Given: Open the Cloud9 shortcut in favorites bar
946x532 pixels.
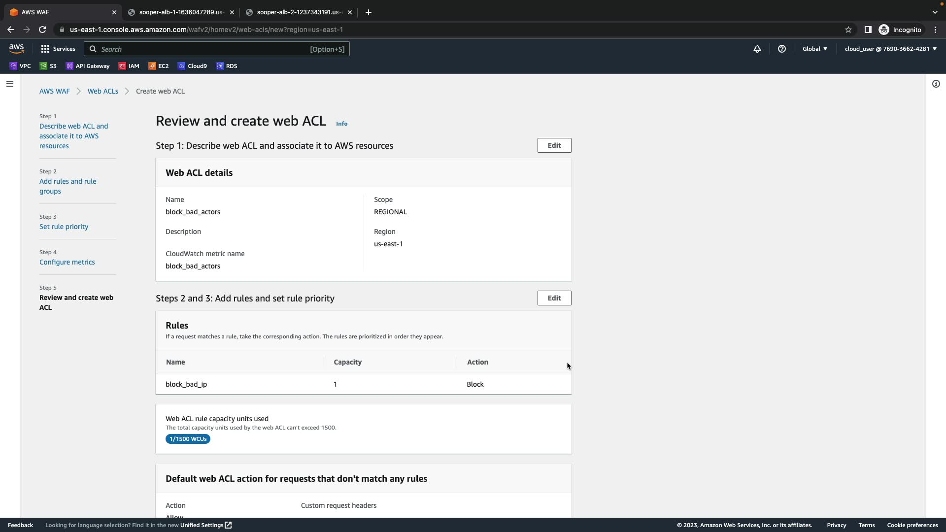Looking at the screenshot, I should [192, 66].
